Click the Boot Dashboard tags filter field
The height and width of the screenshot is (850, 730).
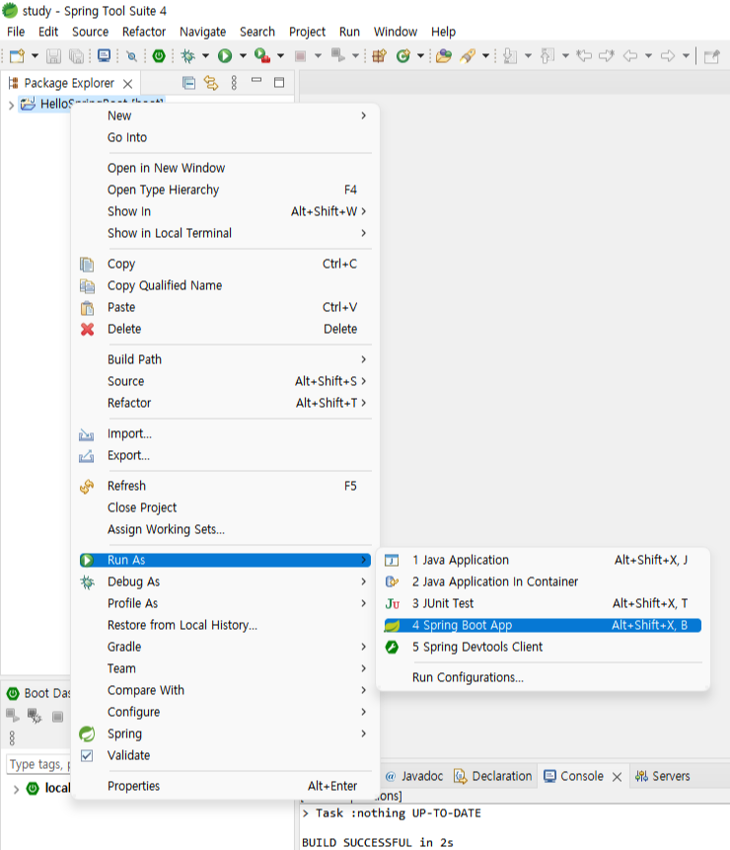(38, 764)
